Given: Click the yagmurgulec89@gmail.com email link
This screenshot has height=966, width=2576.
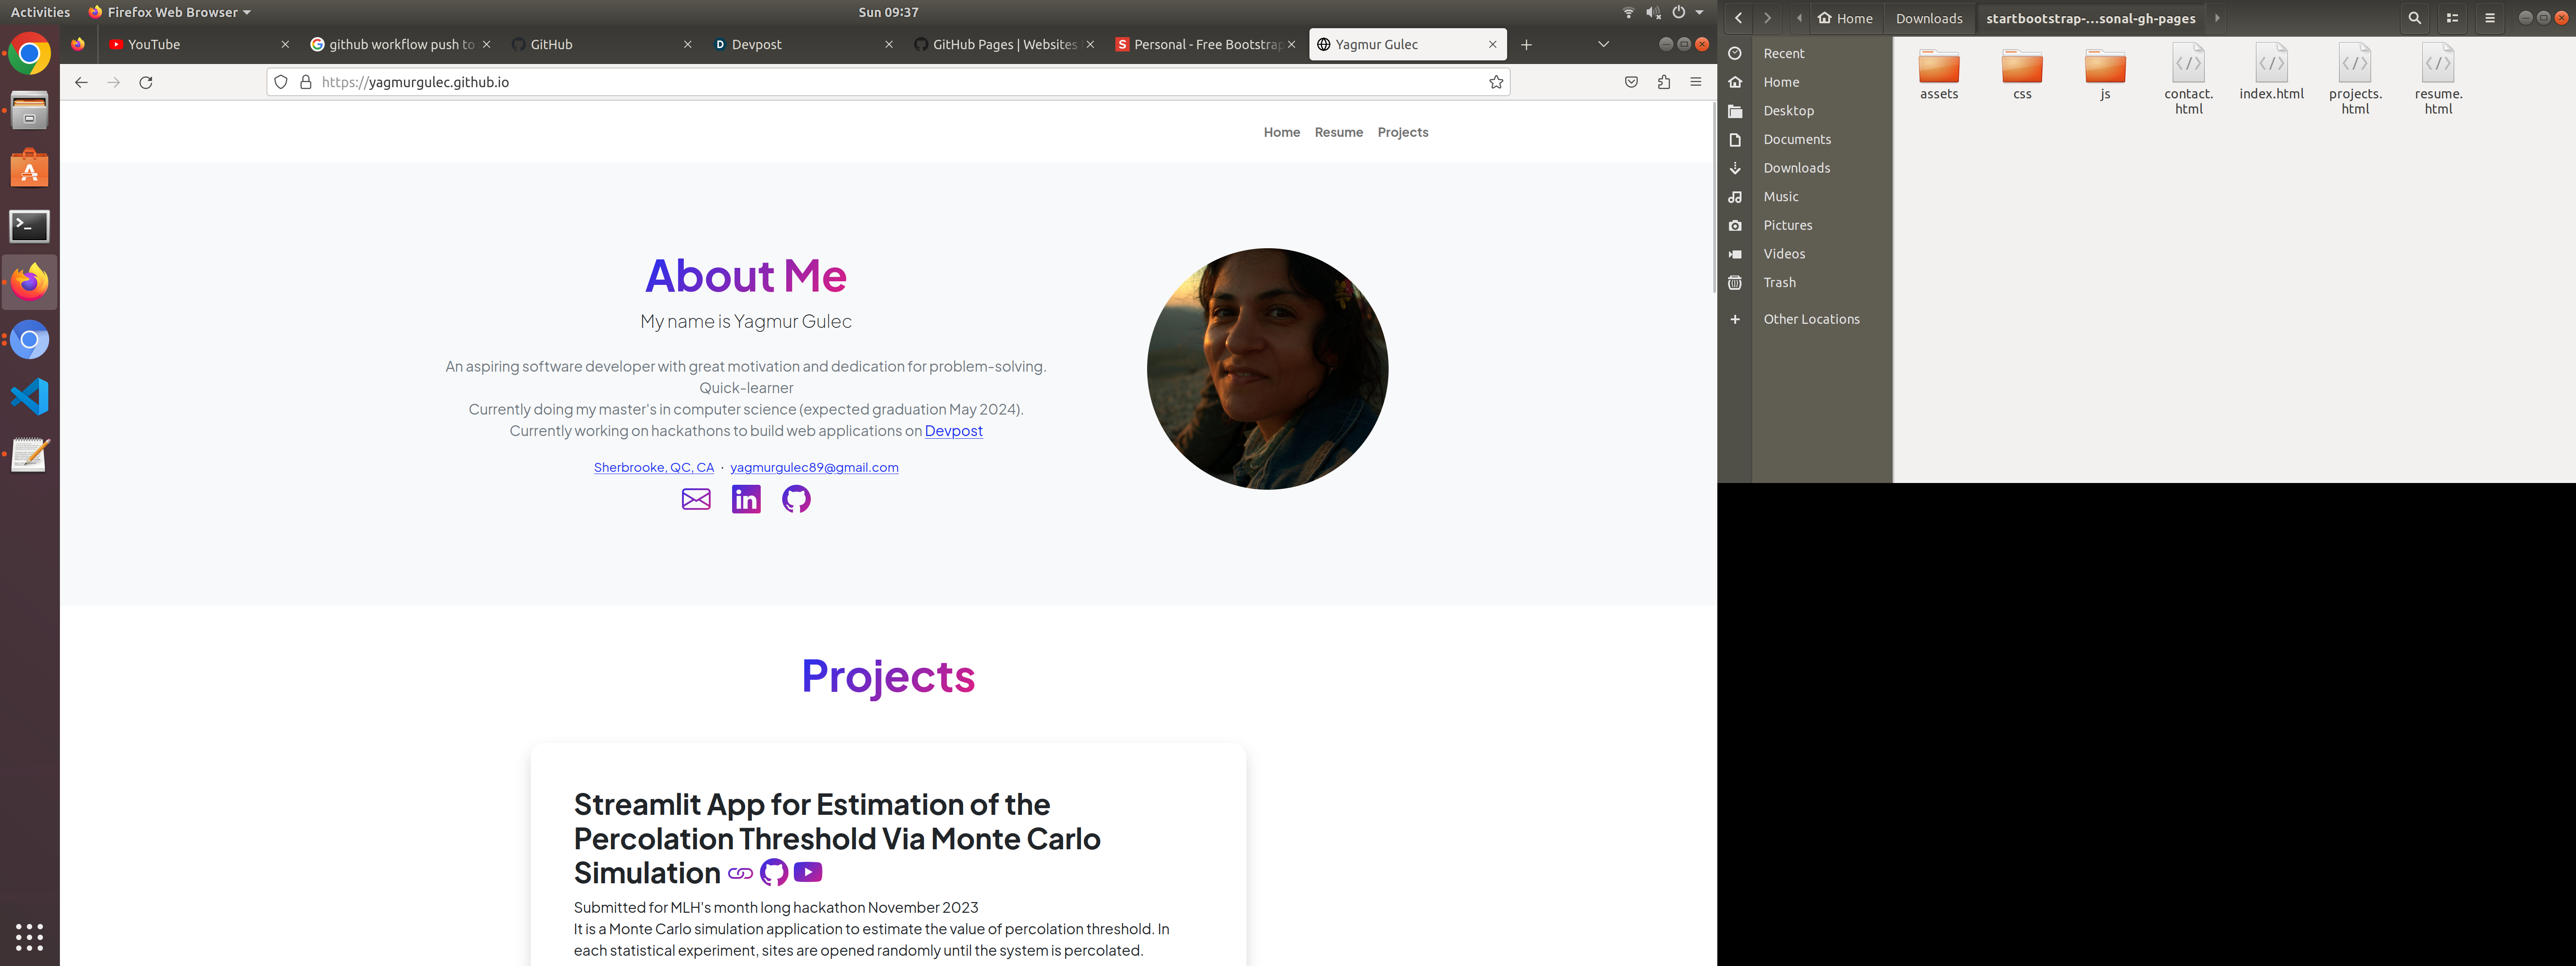Looking at the screenshot, I should [814, 467].
